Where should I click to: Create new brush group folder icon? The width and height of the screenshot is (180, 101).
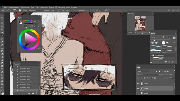click(x=166, y=62)
